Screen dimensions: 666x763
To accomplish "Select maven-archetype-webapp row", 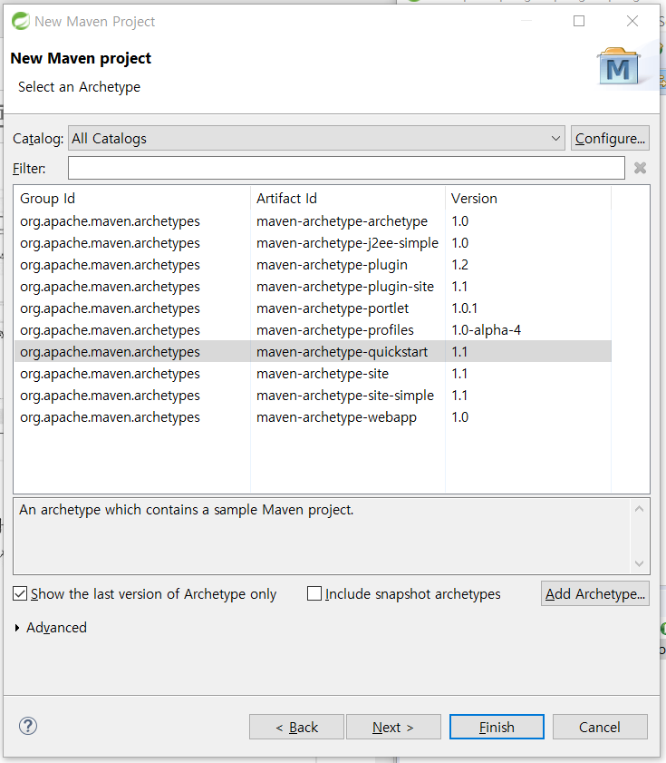I will click(313, 417).
